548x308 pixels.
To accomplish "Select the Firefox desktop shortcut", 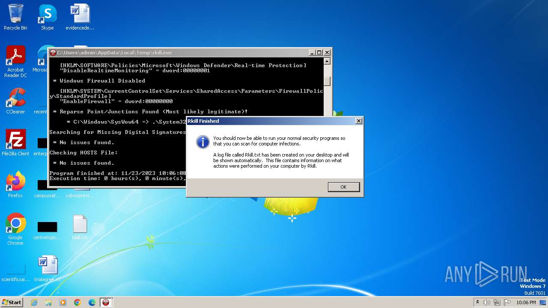I will [15, 185].
